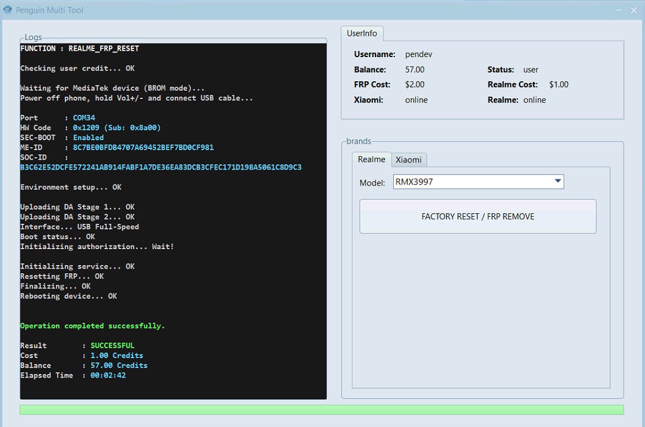Select the 'Operation completed successfully' log line

(x=92, y=326)
